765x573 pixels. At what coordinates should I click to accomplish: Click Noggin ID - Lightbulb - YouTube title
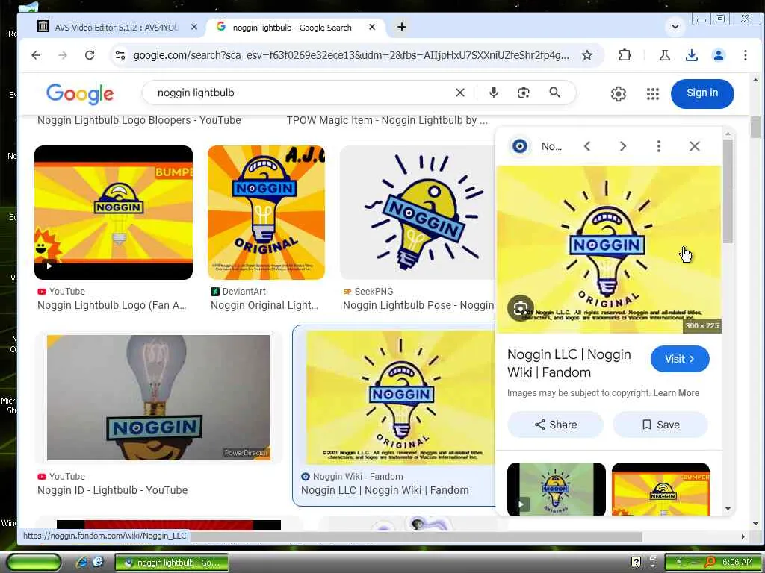(x=112, y=491)
